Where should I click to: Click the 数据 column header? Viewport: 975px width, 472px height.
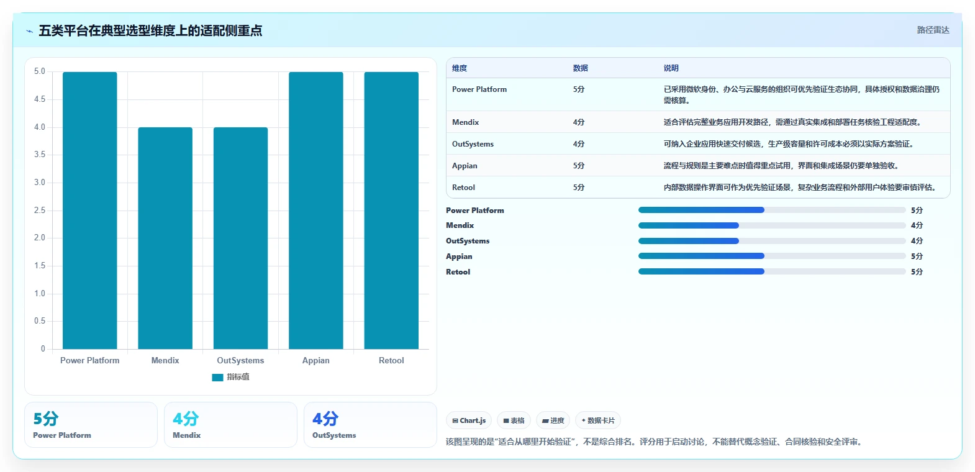[581, 68]
